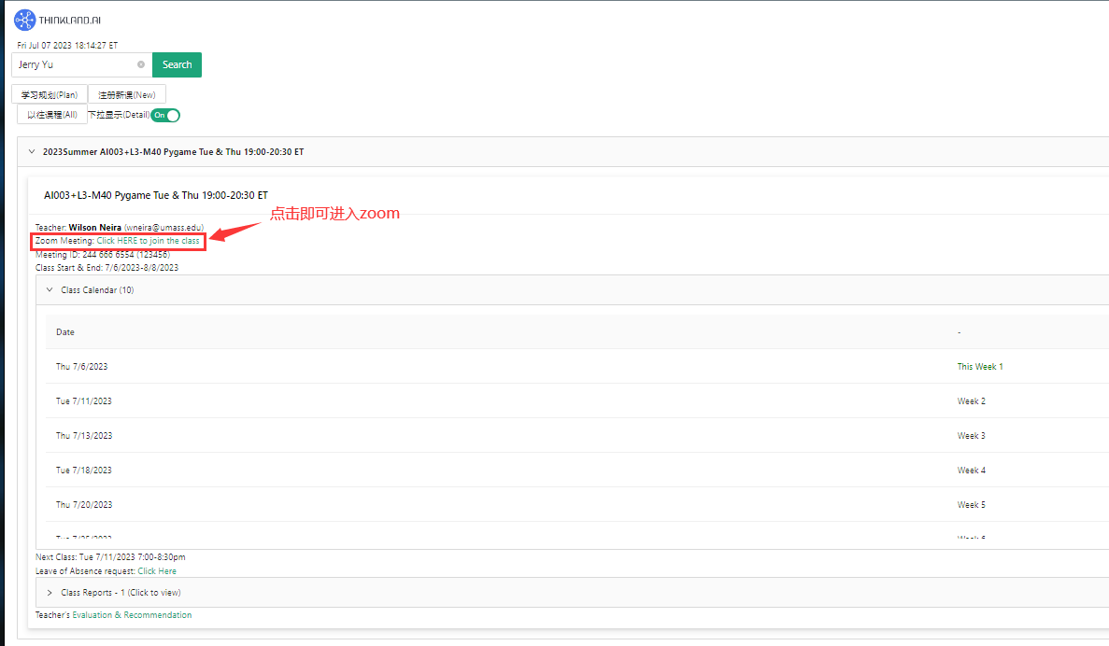The image size is (1109, 646).
Task: Open the 学习规划(Plan) tab
Action: pos(50,94)
